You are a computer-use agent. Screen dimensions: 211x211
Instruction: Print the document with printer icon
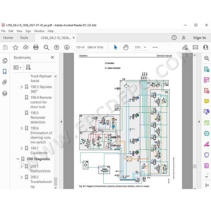(x=36, y=47)
